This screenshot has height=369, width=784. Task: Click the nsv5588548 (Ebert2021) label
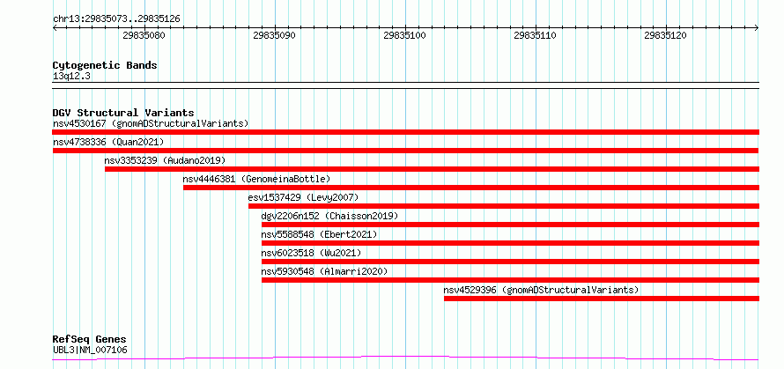[319, 234]
